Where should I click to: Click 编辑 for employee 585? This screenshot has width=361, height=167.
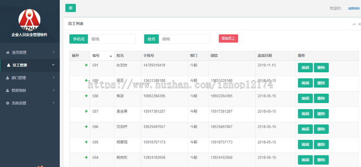click(x=305, y=145)
